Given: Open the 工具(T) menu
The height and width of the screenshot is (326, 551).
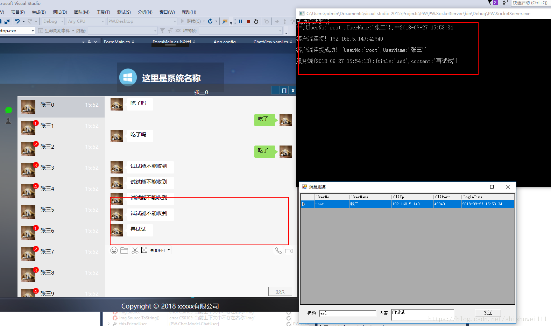Looking at the screenshot, I should (103, 12).
